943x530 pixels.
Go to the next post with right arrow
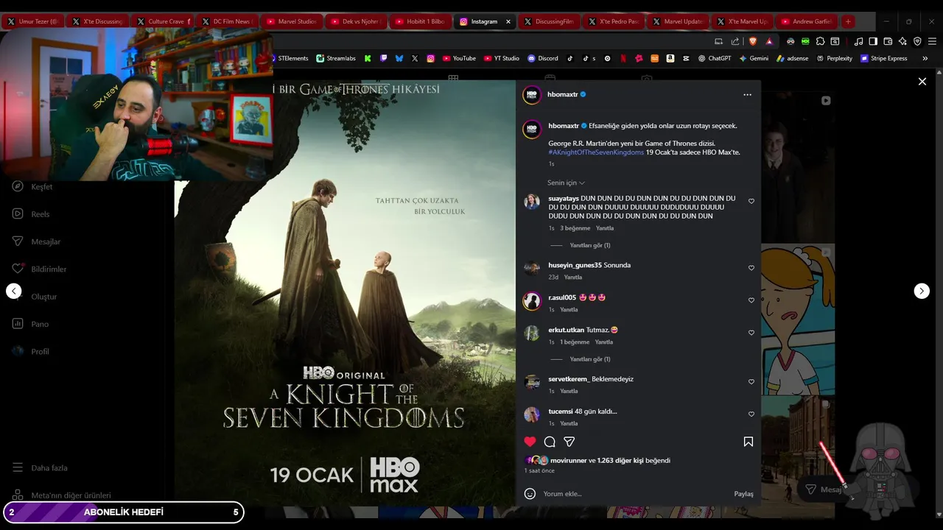[922, 291]
